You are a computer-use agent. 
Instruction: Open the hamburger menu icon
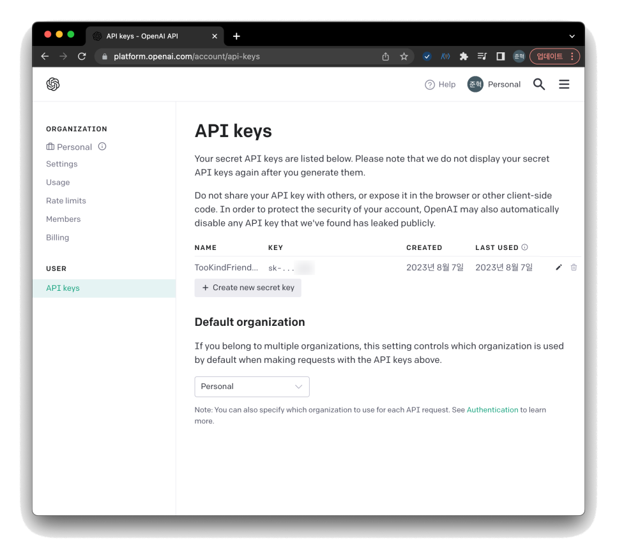coord(564,84)
